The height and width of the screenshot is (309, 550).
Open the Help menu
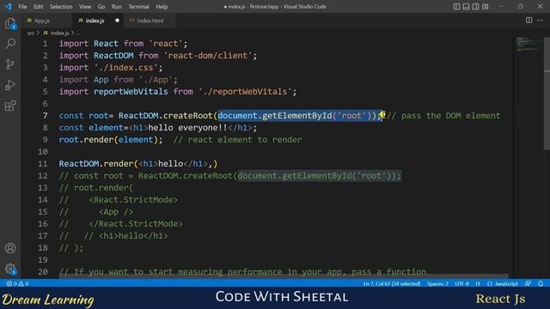(x=162, y=6)
